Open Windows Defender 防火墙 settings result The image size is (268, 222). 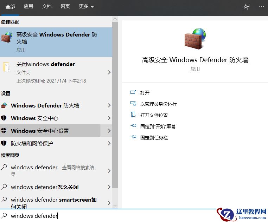point(56,105)
